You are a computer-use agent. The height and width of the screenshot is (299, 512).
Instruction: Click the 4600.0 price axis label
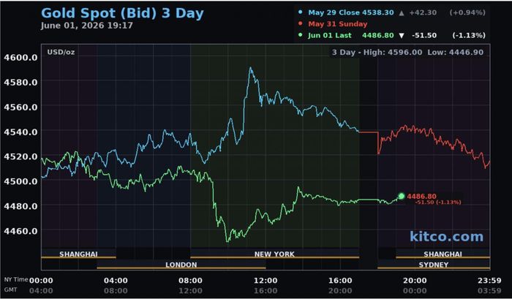click(x=20, y=58)
